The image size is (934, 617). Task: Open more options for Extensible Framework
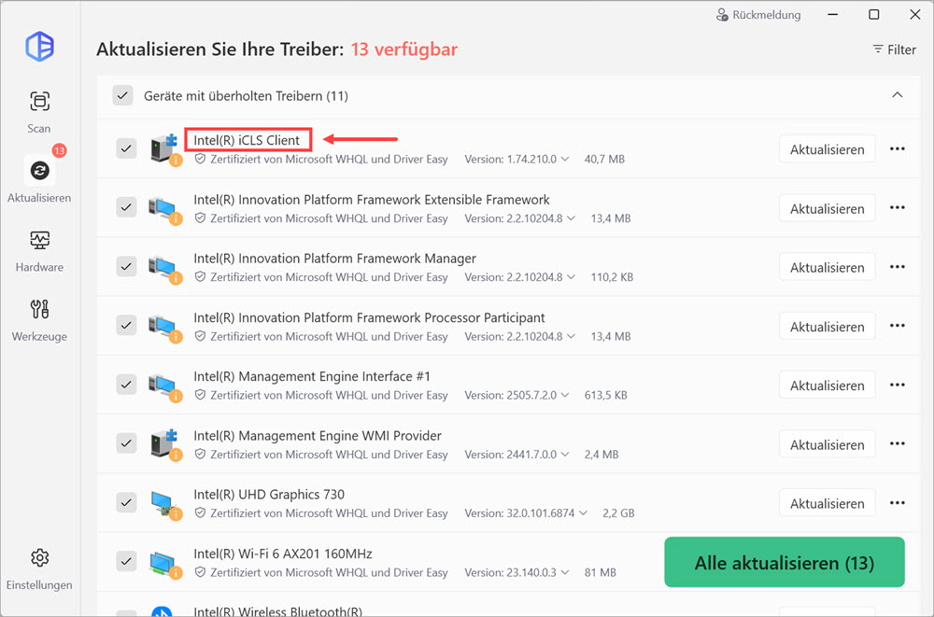[897, 208]
